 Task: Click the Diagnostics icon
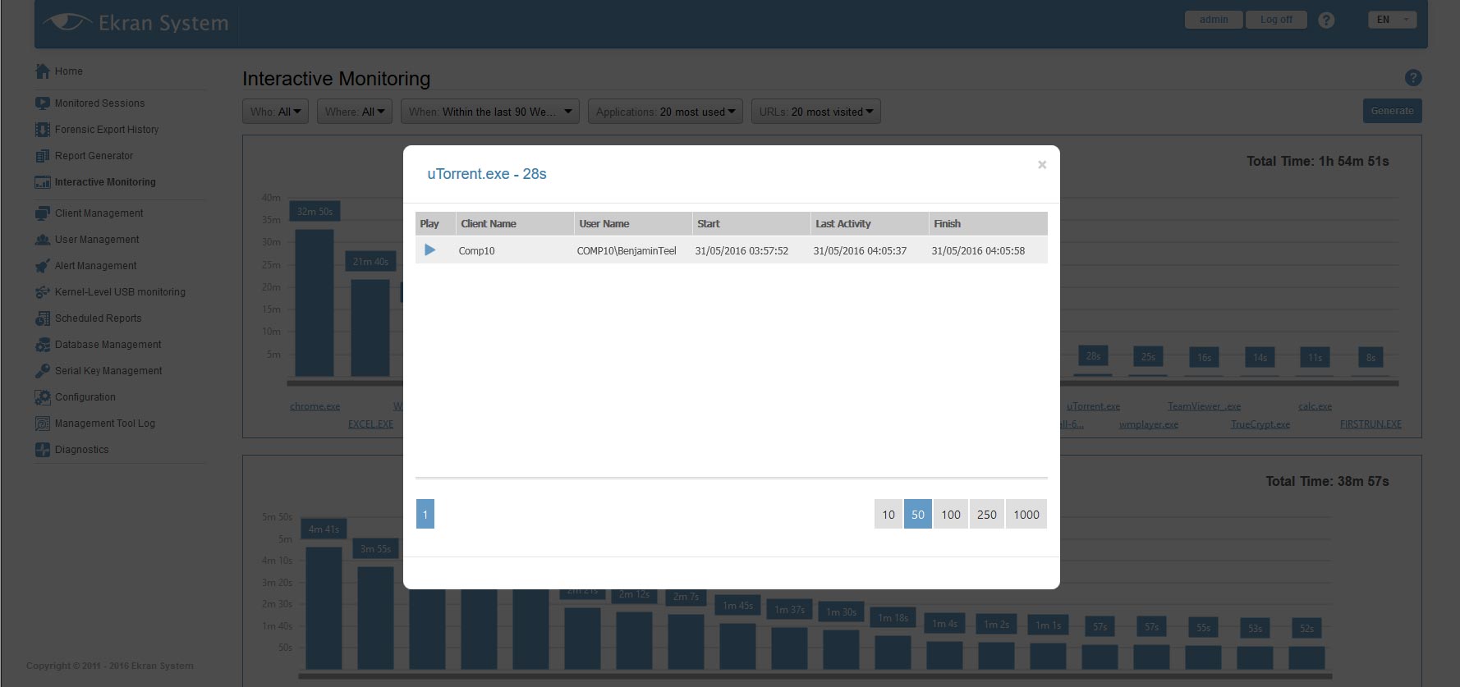43,450
